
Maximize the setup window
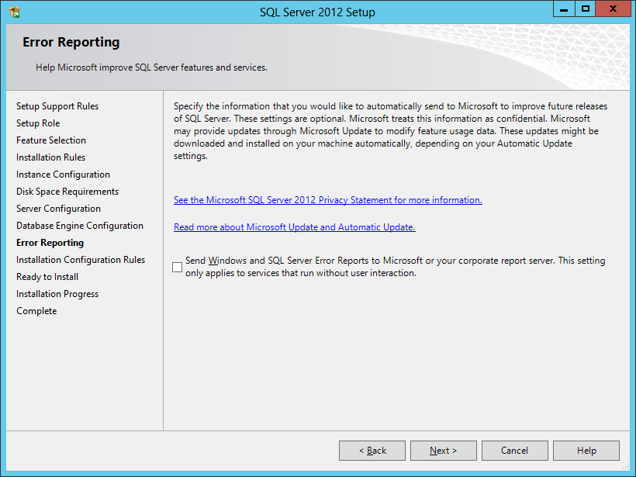pos(586,9)
